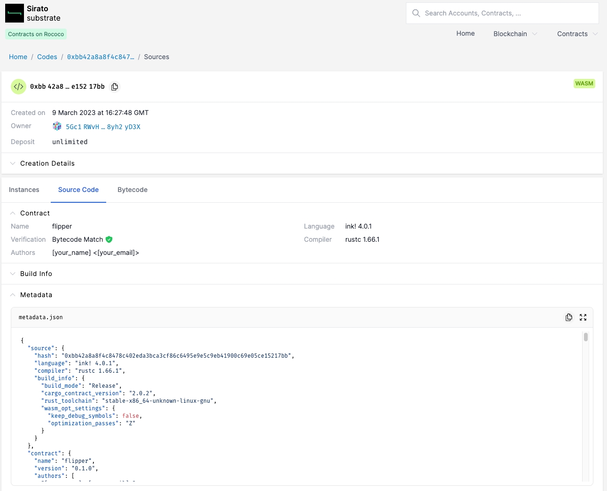
Task: Open the Contracts dropdown menu
Action: (577, 34)
